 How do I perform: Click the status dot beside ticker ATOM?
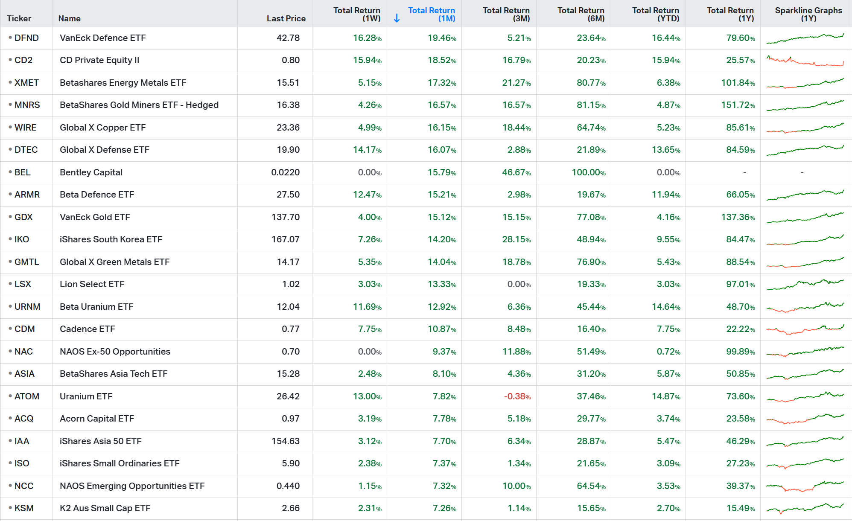coord(9,396)
